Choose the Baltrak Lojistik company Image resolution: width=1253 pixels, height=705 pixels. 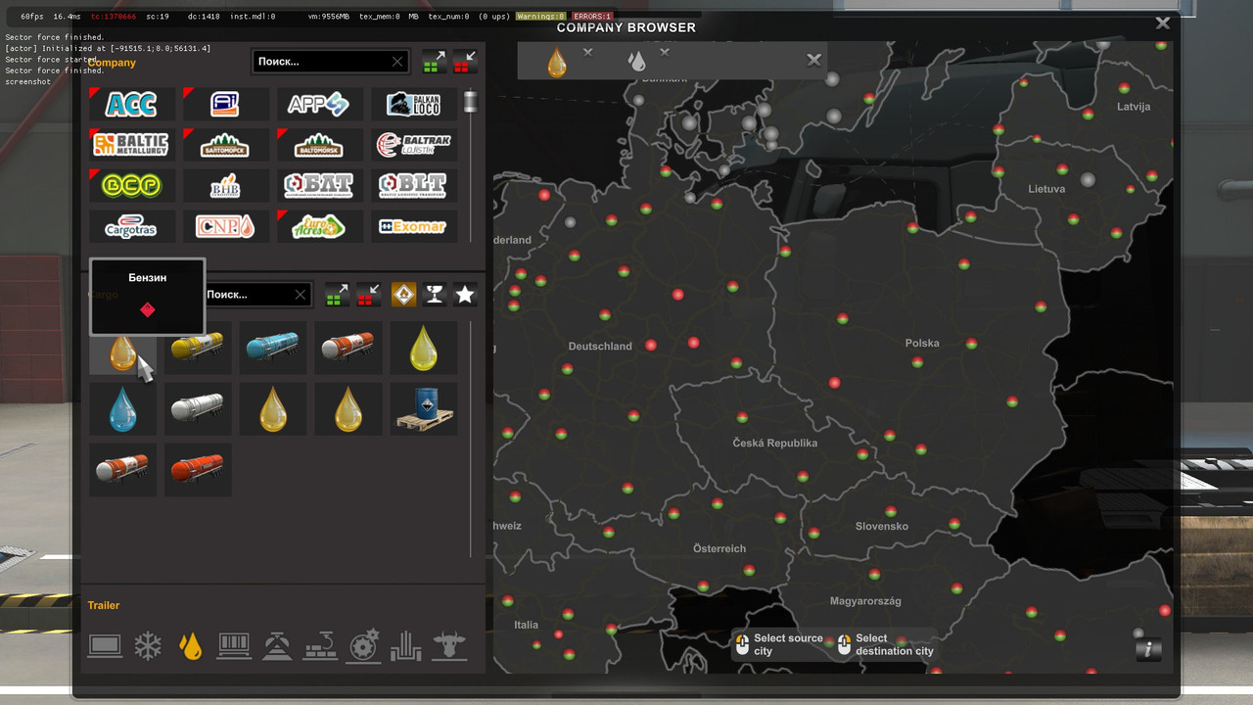414,145
